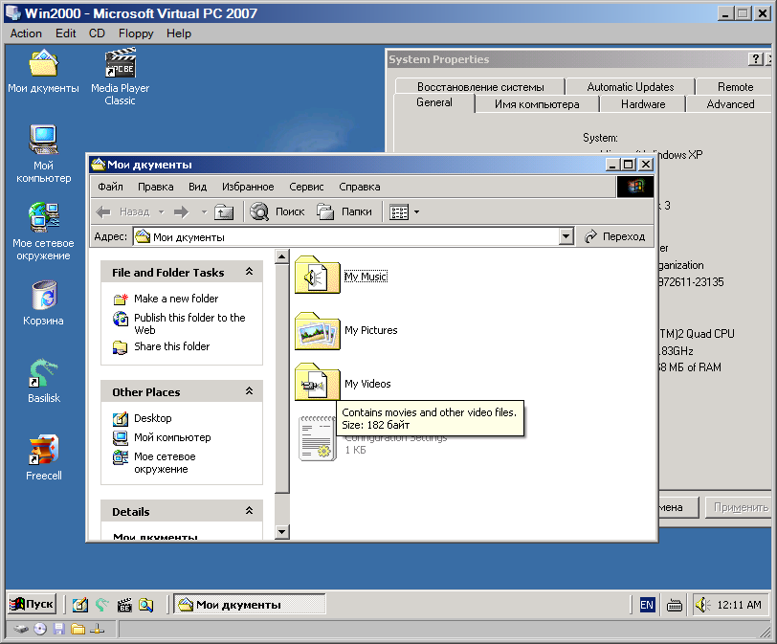Viewport: 777px width, 644px height.
Task: Switch to Восстановление системы tab in System Properties
Action: point(480,87)
